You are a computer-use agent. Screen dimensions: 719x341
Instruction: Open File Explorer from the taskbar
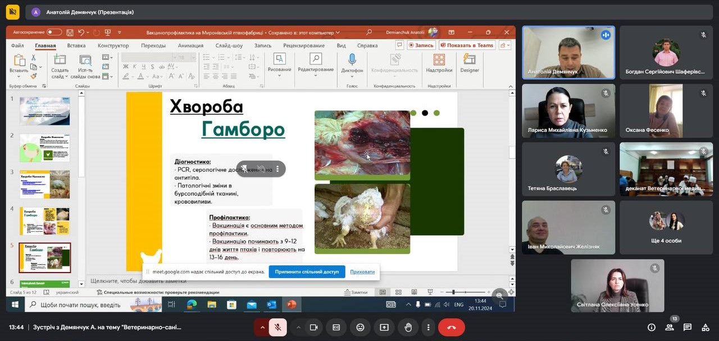point(212,305)
